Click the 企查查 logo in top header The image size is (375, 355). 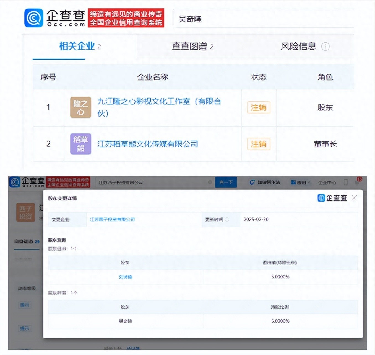[55, 18]
